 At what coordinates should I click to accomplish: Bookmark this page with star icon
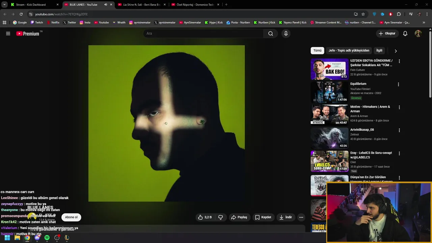[363, 14]
